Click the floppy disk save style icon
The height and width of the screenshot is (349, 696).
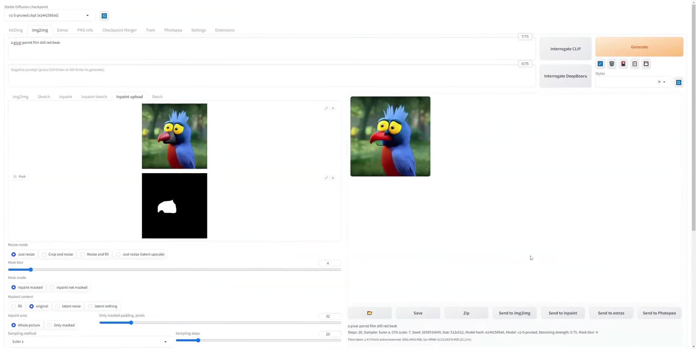(x=646, y=64)
